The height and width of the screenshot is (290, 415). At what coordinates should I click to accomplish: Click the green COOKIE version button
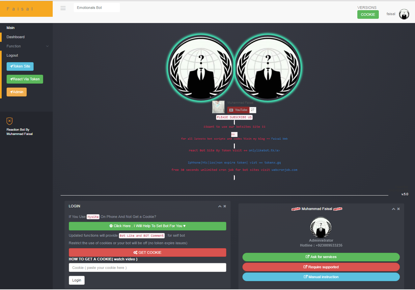[368, 14]
